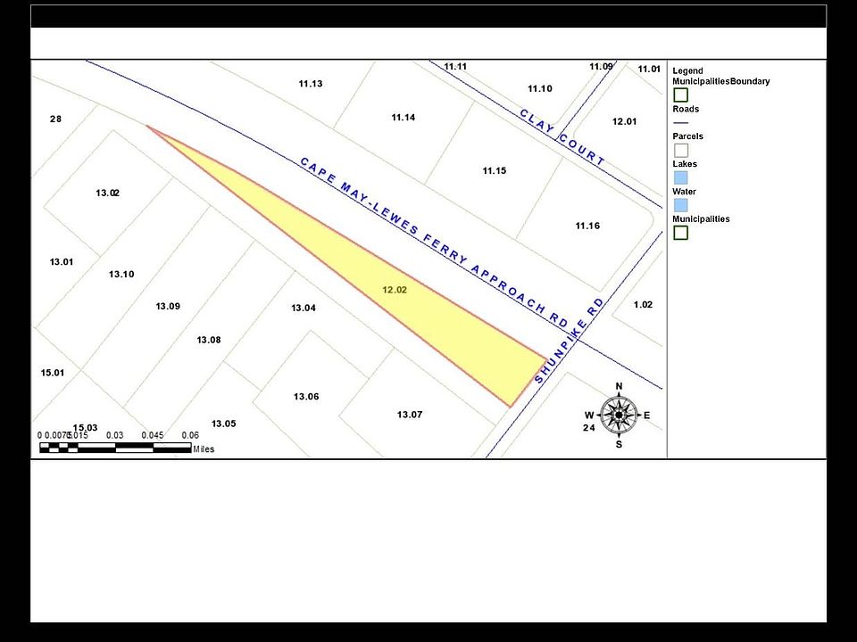Select parcel 13.09 on the map
Screen dimensions: 857x642
[168, 307]
